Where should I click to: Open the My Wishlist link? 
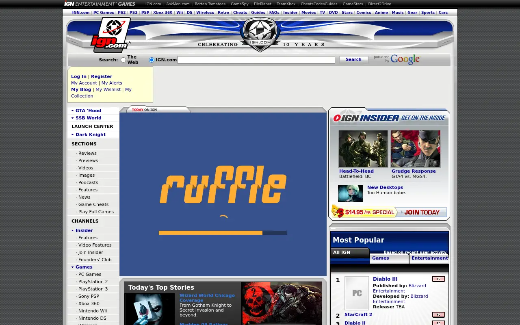[x=108, y=89]
